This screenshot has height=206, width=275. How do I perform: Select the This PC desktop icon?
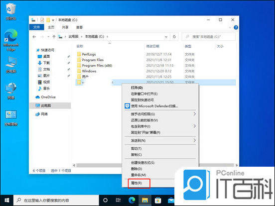tap(11, 65)
